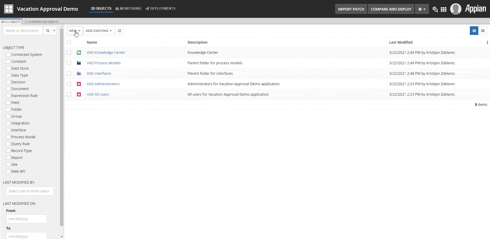This screenshot has height=239, width=490.
Task: Check the VAD Knowledge Center row
Action: pyautogui.click(x=69, y=53)
